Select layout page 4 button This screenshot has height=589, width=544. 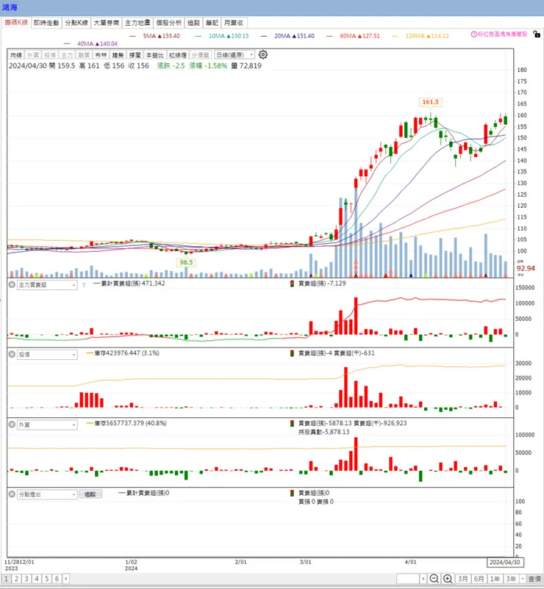pos(37,579)
